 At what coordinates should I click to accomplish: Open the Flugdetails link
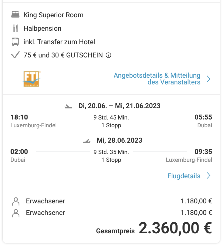pyautogui.click(x=184, y=176)
